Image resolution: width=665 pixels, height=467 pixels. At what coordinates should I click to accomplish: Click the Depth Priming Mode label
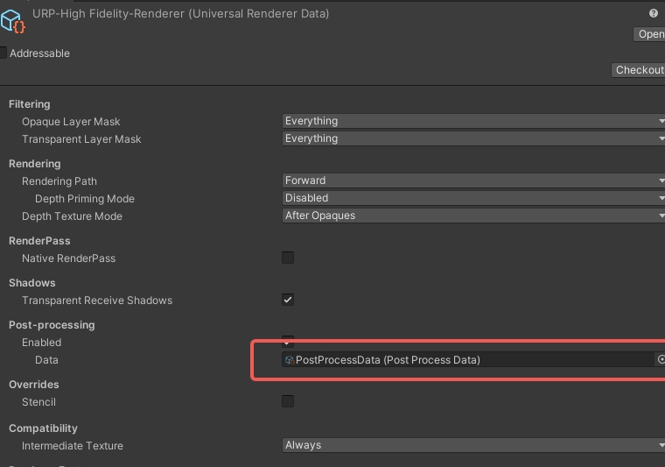tap(84, 198)
